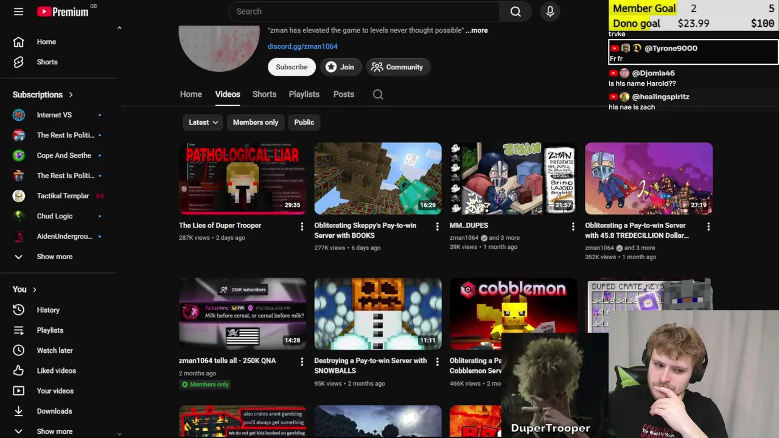Play the 250K QNA video thumbnail
This screenshot has width=779, height=438.
pos(243,314)
